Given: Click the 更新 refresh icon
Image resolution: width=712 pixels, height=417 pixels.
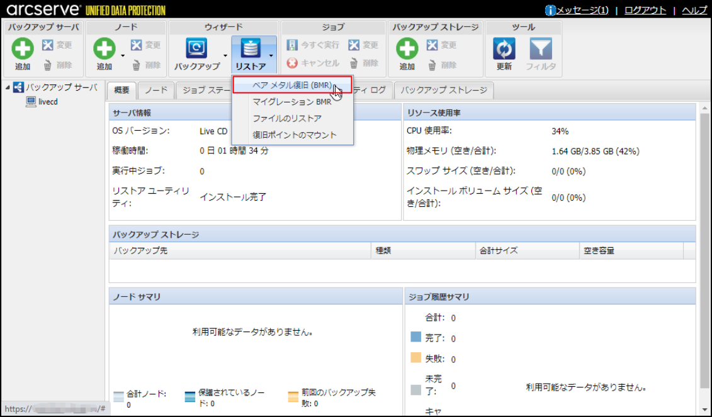Looking at the screenshot, I should 504,49.
